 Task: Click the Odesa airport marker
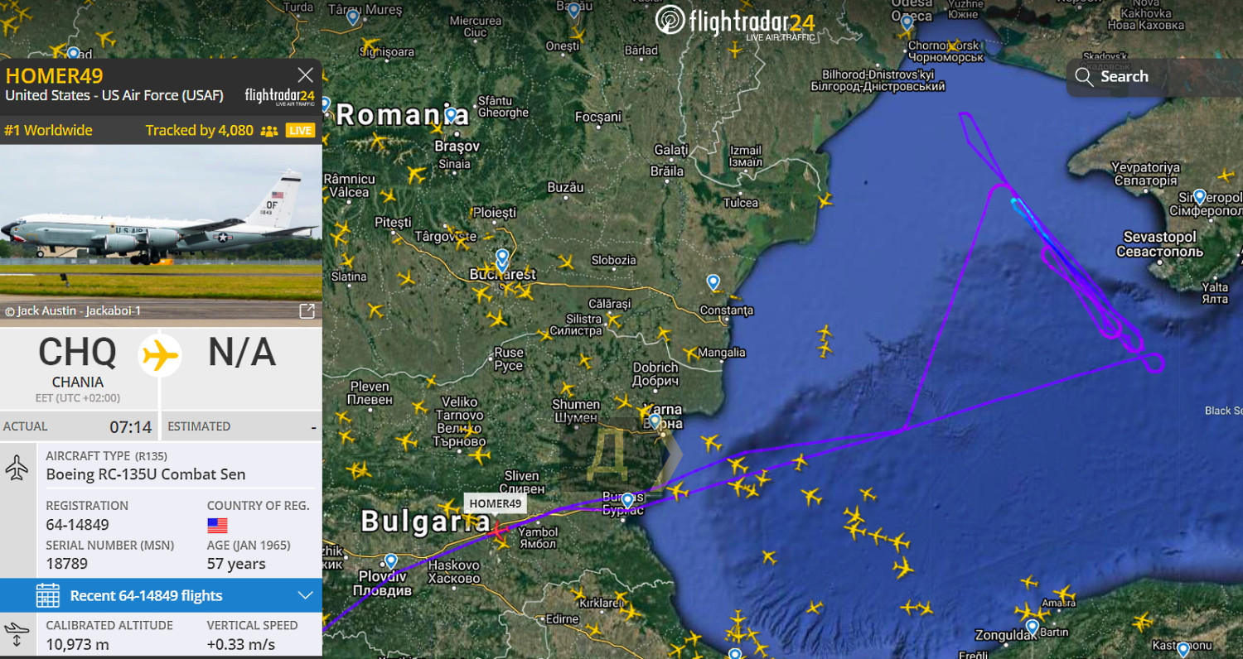click(x=907, y=22)
